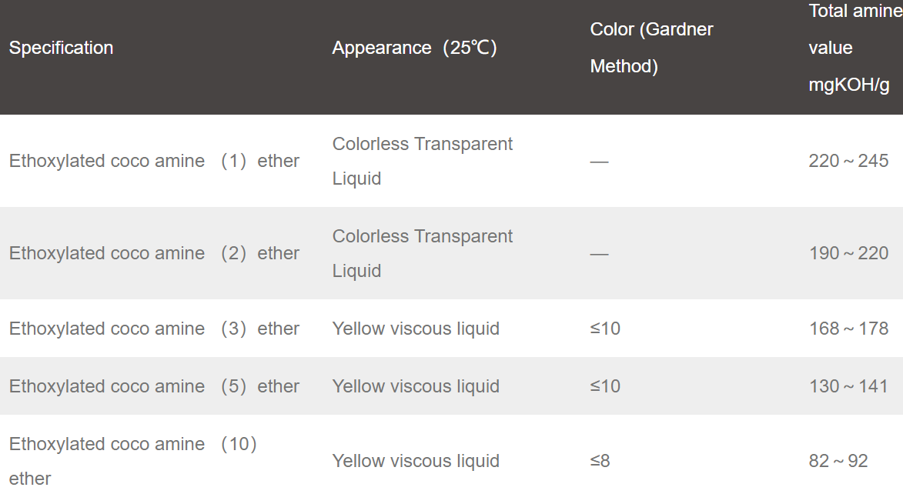Screen dimensions: 903x504
Task: Click the 220 ~ 245 amine value
Action: [848, 161]
